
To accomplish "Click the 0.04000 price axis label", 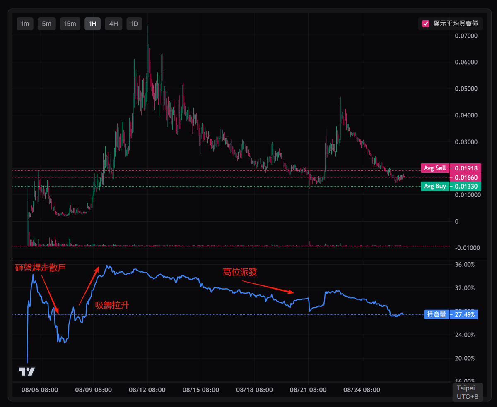I will 466,115.
